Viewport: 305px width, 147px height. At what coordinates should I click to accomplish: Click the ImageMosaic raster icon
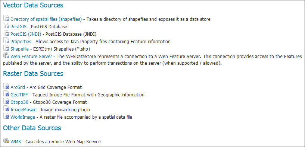6,109
